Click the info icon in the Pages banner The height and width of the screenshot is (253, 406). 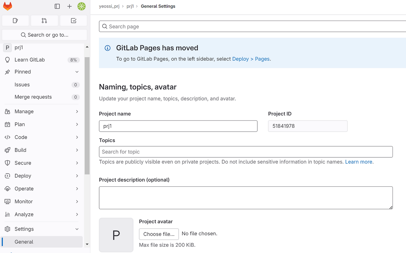pos(107,48)
